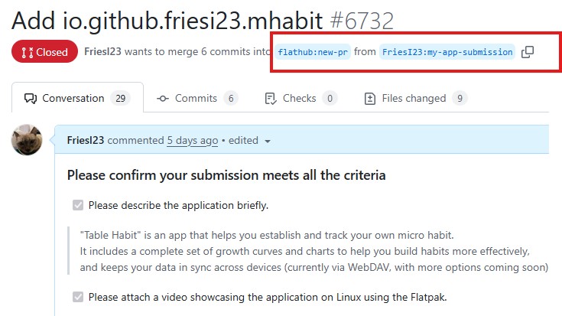Open the flathub:new-pr base branch link
562x316 pixels.
click(313, 52)
